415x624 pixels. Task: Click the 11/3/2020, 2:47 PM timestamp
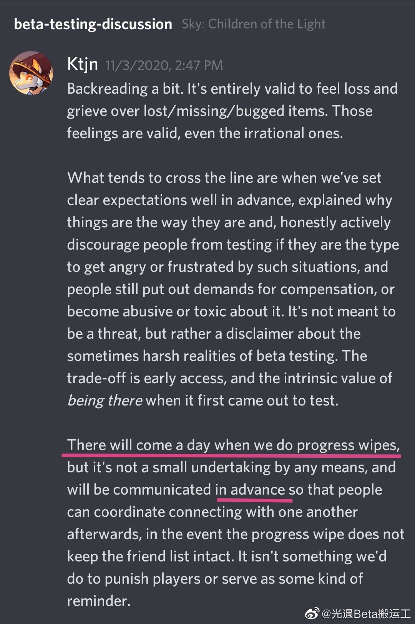[164, 65]
